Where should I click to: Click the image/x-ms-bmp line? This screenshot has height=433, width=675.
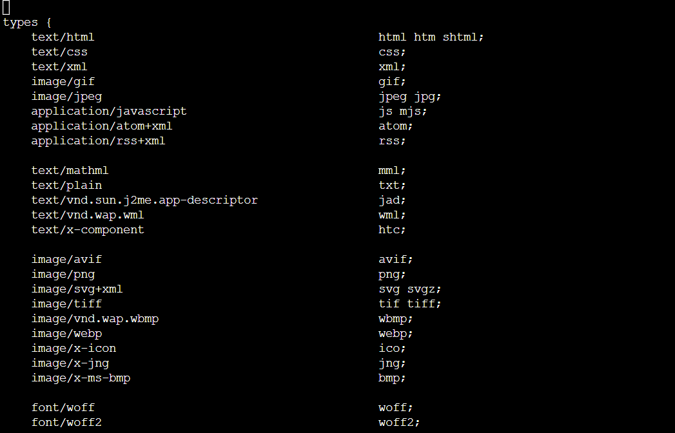coord(81,378)
